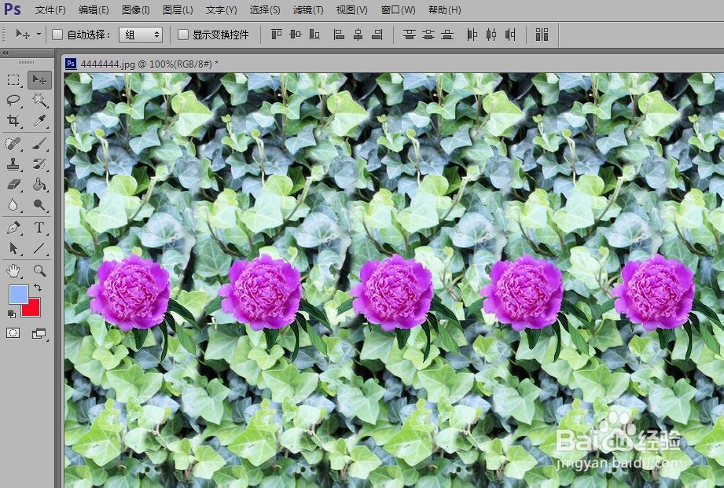Screen dimensions: 724x488
Task: Select the Rectangular Marquee tool
Action: click(13, 80)
